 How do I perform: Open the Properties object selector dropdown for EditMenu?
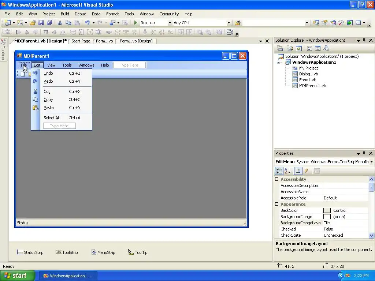pos(371,162)
